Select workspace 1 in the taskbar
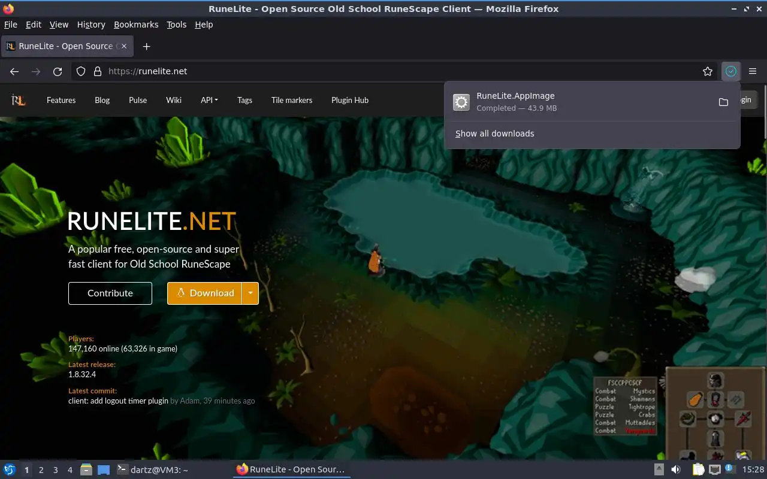The width and height of the screenshot is (767, 479). (26, 470)
